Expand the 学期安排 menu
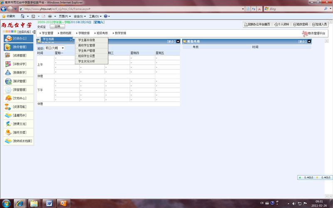The width and height of the screenshot is (333, 208). tap(83, 33)
